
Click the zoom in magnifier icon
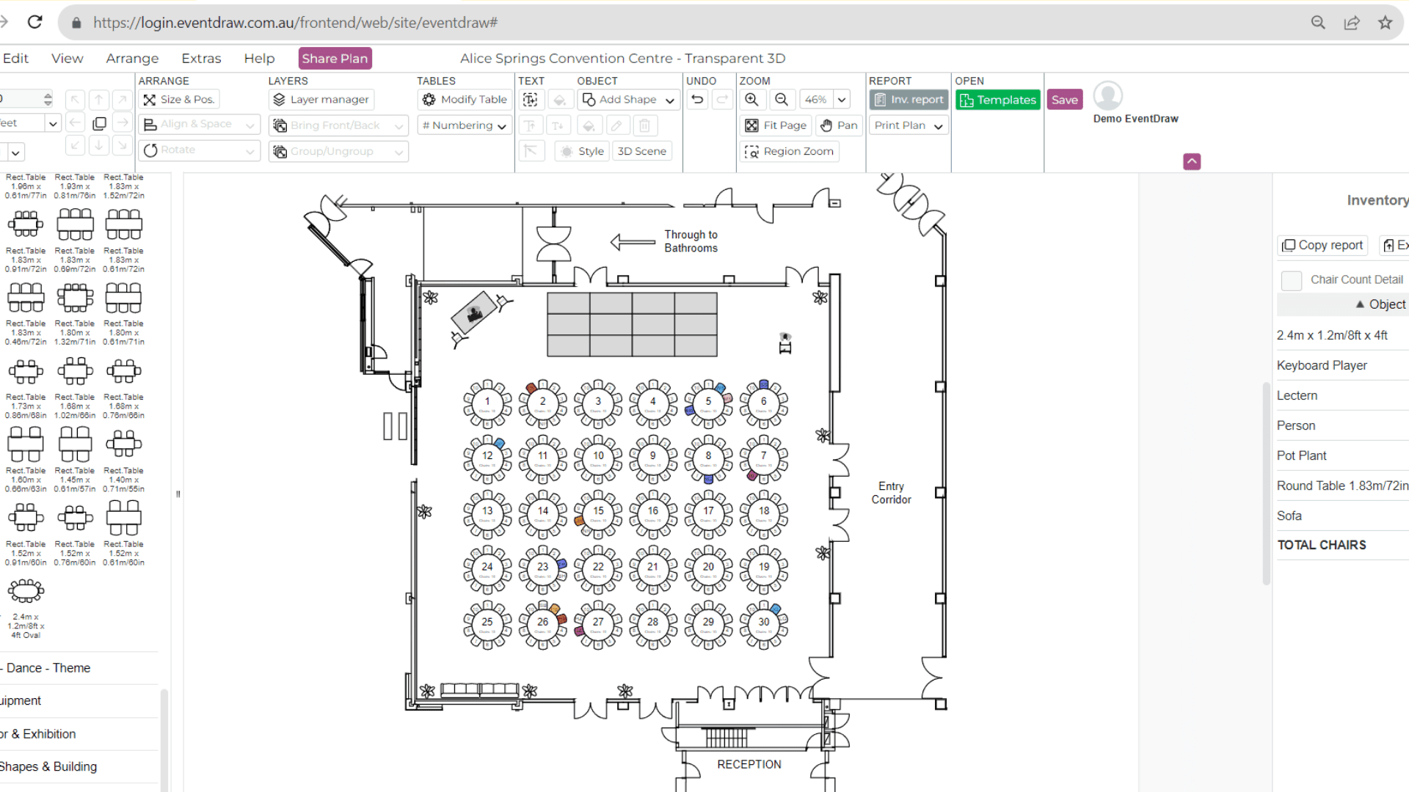[751, 100]
